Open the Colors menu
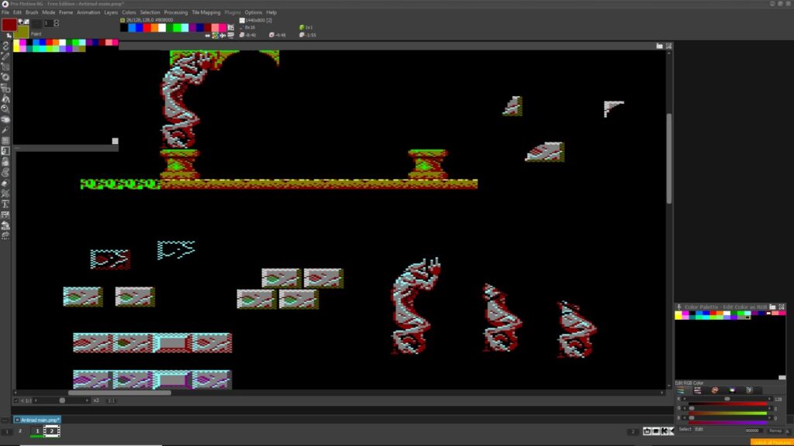Screen dimensions: 794x446 (129, 12)
